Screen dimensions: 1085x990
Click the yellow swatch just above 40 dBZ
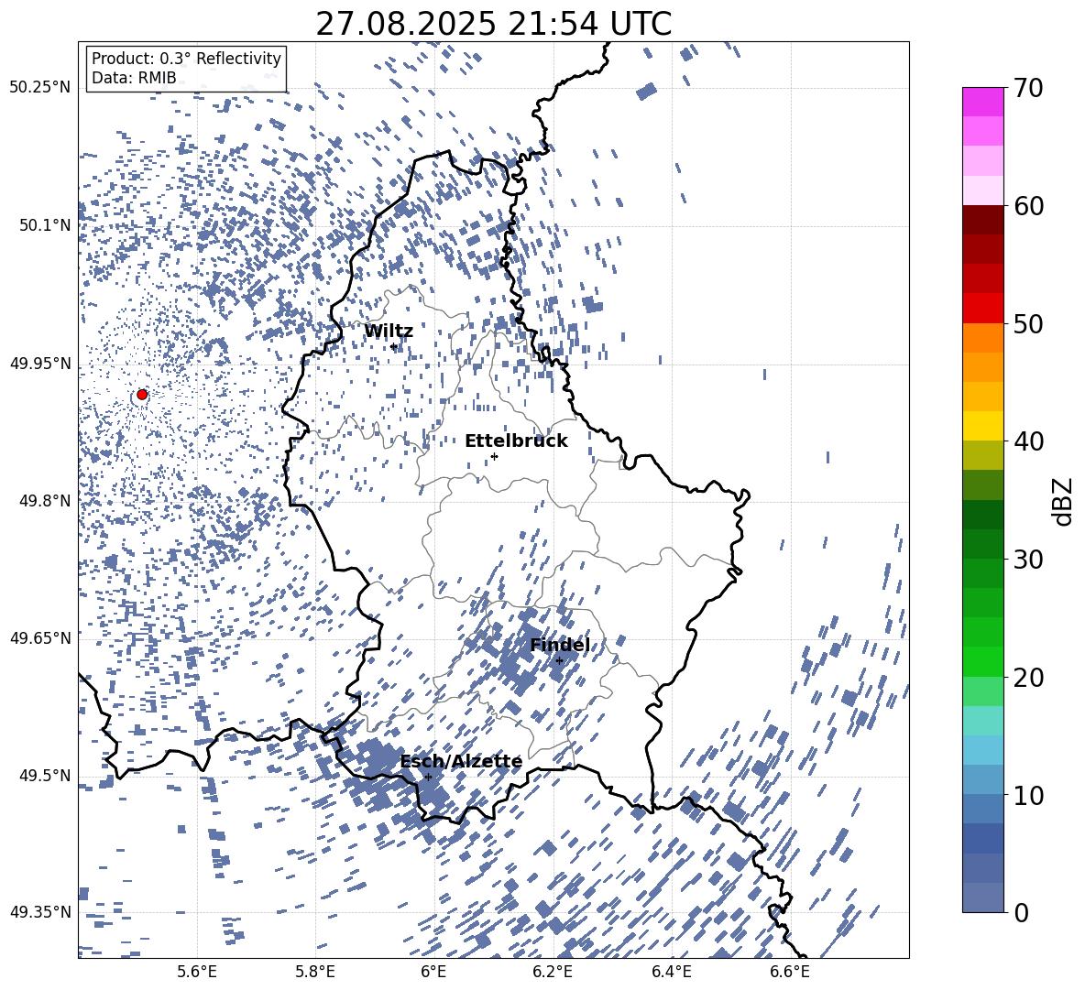(982, 426)
